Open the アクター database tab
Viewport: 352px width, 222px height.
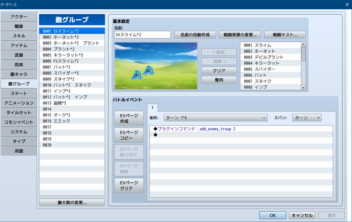pyautogui.click(x=19, y=17)
